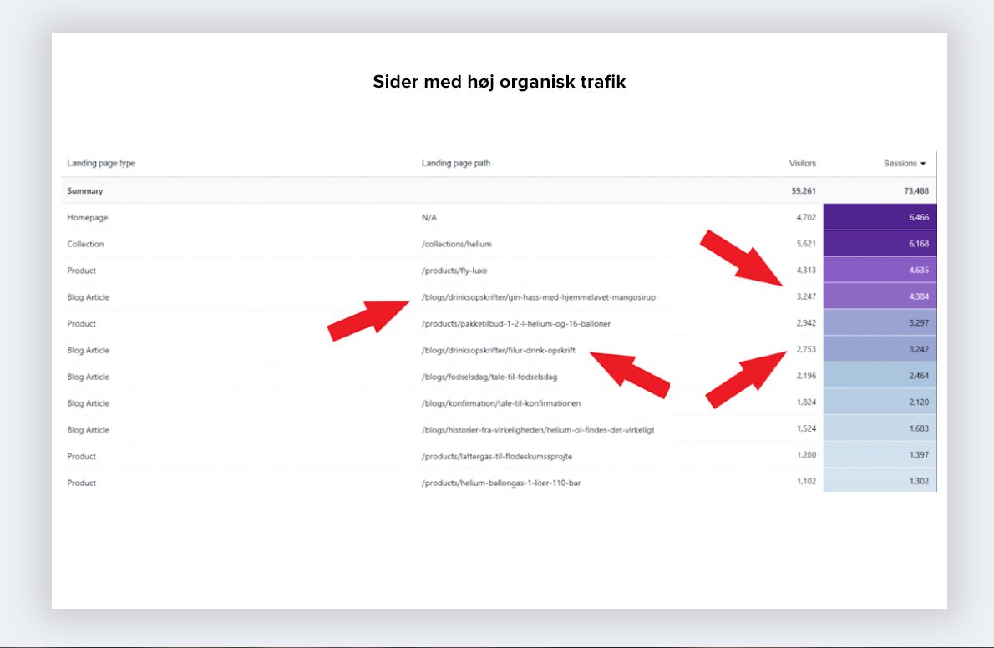This screenshot has width=994, height=648.
Task: Select the gin-hass-med-hjemmelavet-mangosirup blog path
Action: [538, 297]
